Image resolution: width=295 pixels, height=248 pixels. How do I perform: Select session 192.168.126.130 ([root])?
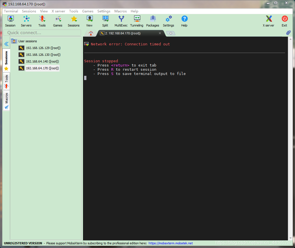coord(43,55)
